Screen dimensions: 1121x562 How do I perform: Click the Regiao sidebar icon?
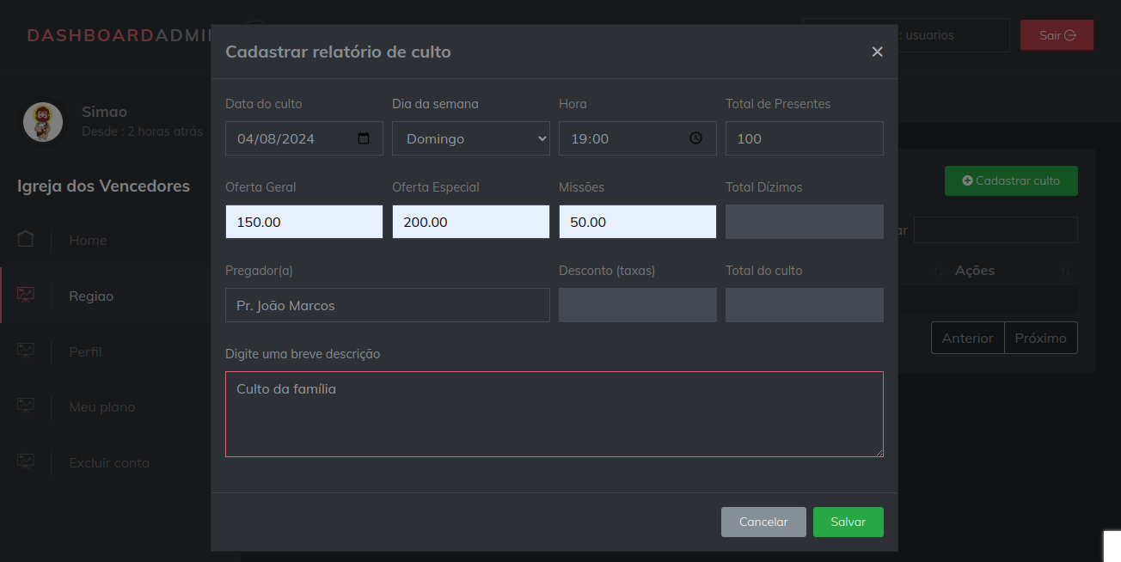click(26, 295)
